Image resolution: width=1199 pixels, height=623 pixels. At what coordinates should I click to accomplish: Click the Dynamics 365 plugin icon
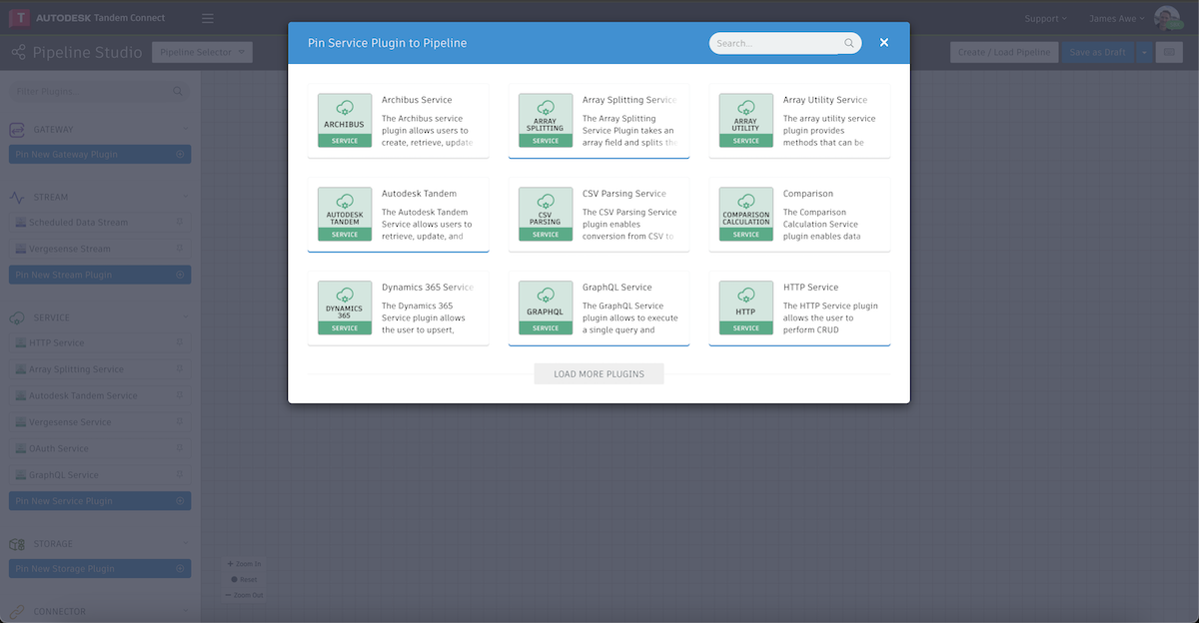pos(345,308)
